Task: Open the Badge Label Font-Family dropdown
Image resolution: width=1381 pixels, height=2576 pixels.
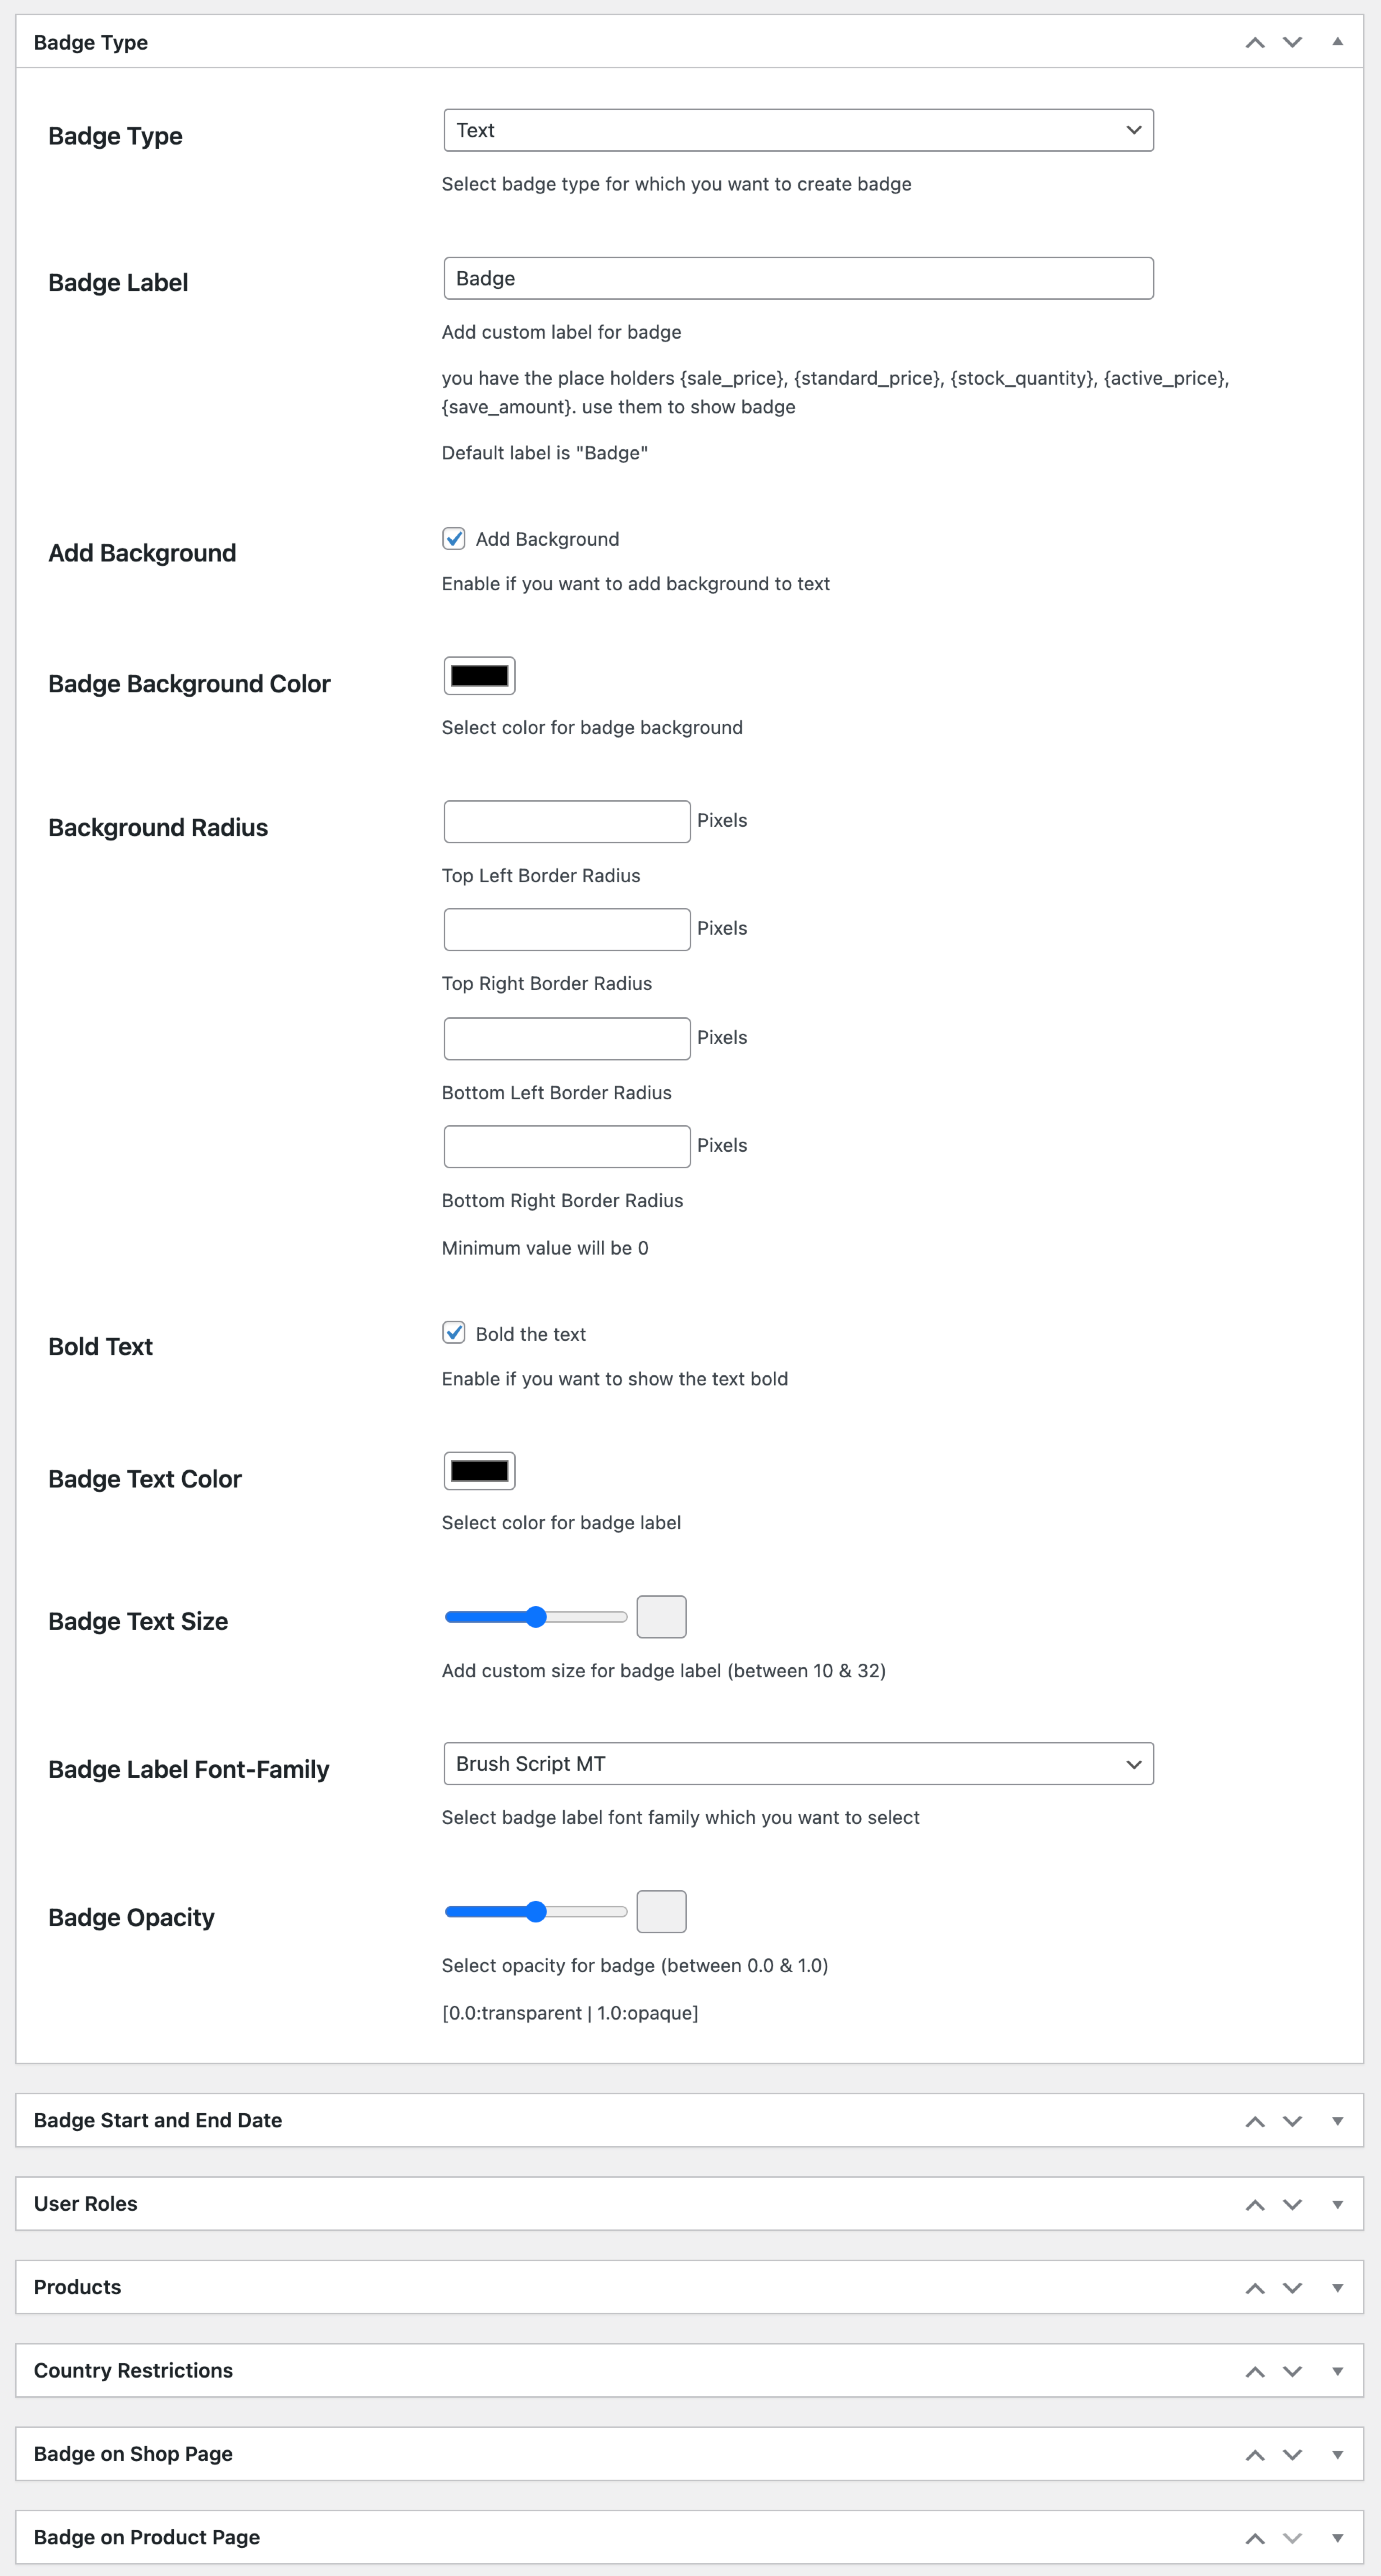Action: coord(798,1763)
